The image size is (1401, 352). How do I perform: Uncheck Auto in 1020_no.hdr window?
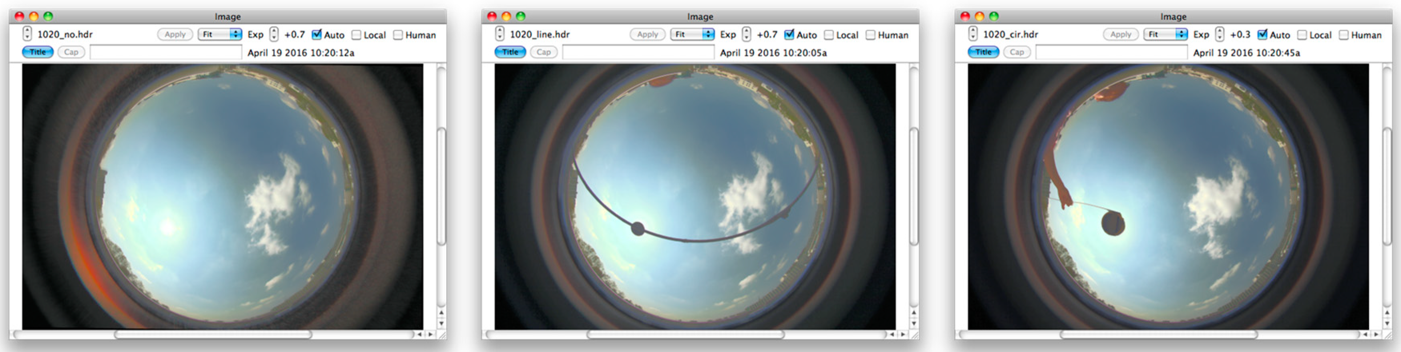click(316, 35)
